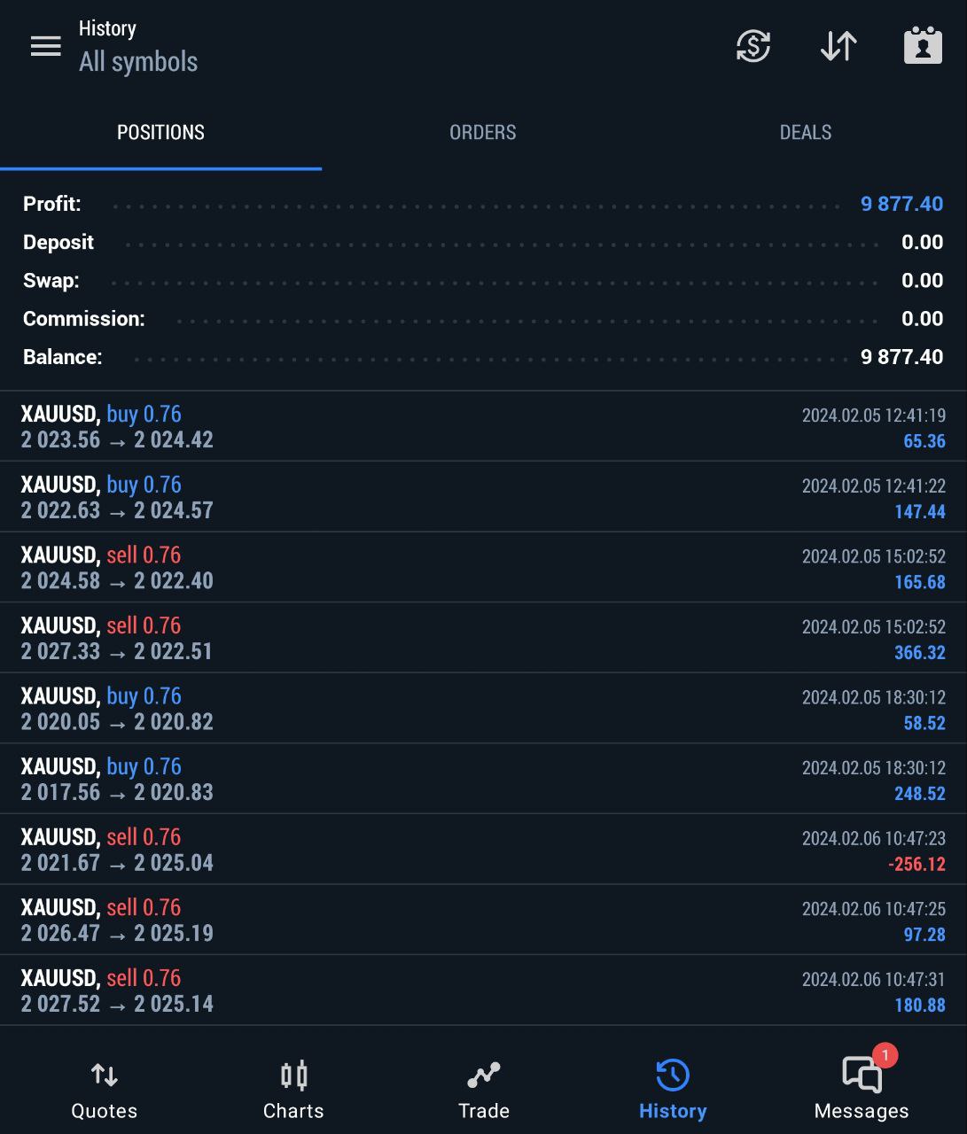Select the buy trade opened at 2 017.56
Screen dimensions: 967x1134
[x=483, y=779]
